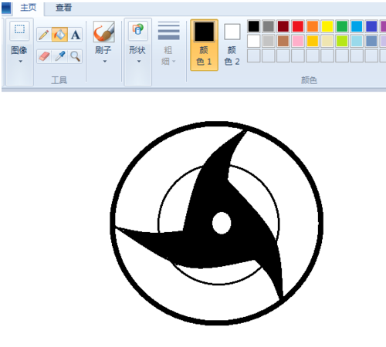Click the Brushes (刷子) icon

[x=103, y=32]
